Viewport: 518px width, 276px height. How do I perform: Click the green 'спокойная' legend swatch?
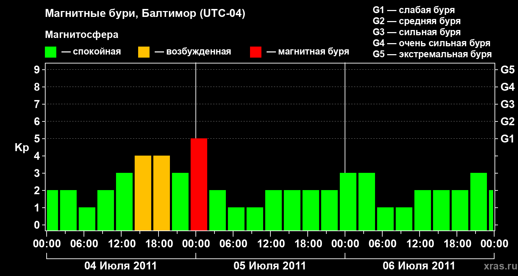[51, 52]
